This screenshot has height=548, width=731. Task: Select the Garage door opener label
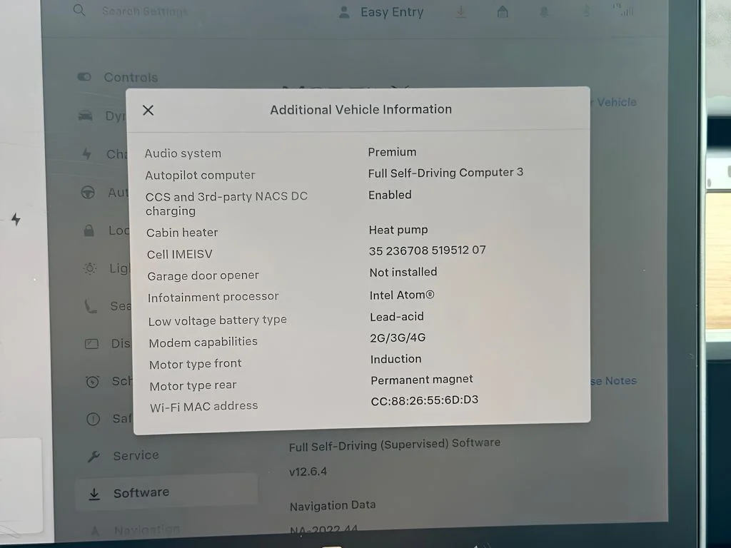click(203, 276)
